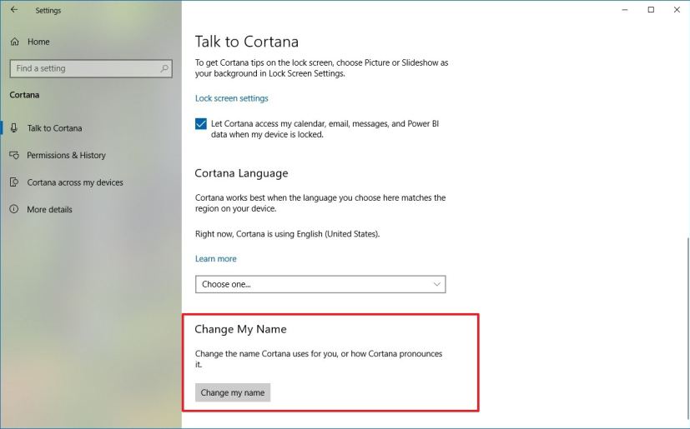
Task: Click the Permissions & History icon
Action: 13,155
